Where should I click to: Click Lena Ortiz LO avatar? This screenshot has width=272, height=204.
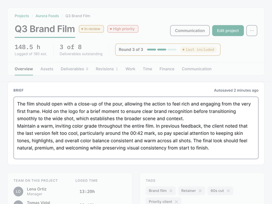point(18,192)
